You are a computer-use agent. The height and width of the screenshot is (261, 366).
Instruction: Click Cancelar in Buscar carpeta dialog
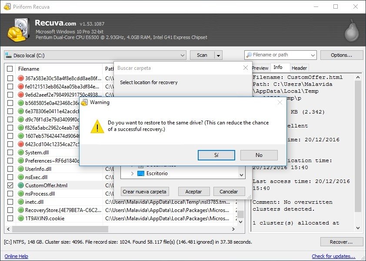tap(229, 192)
